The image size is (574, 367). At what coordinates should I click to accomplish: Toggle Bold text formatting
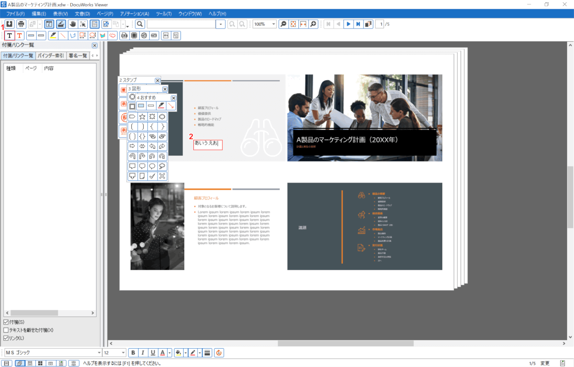[x=133, y=353]
